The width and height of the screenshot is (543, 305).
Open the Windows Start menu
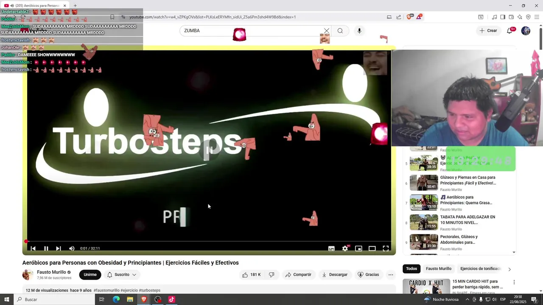(x=6, y=299)
